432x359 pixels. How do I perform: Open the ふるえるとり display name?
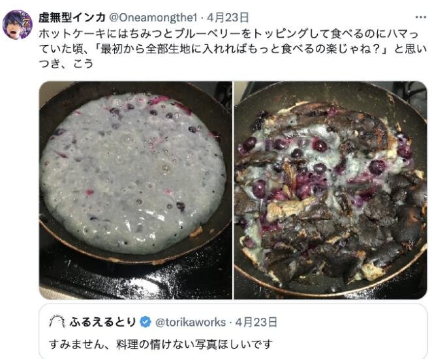click(x=102, y=322)
